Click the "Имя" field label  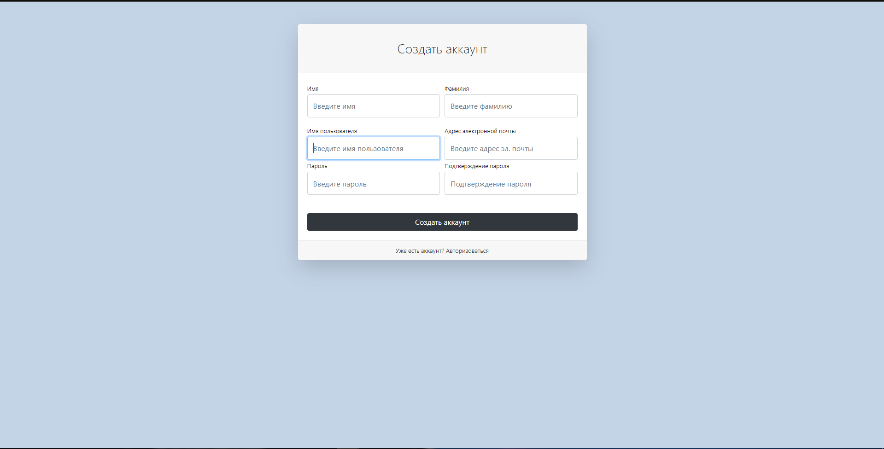pos(313,88)
